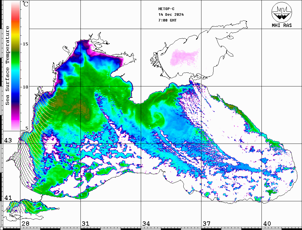Click the yellow section of color scale
Screen dimensions: 302x230
(x=16, y=35)
